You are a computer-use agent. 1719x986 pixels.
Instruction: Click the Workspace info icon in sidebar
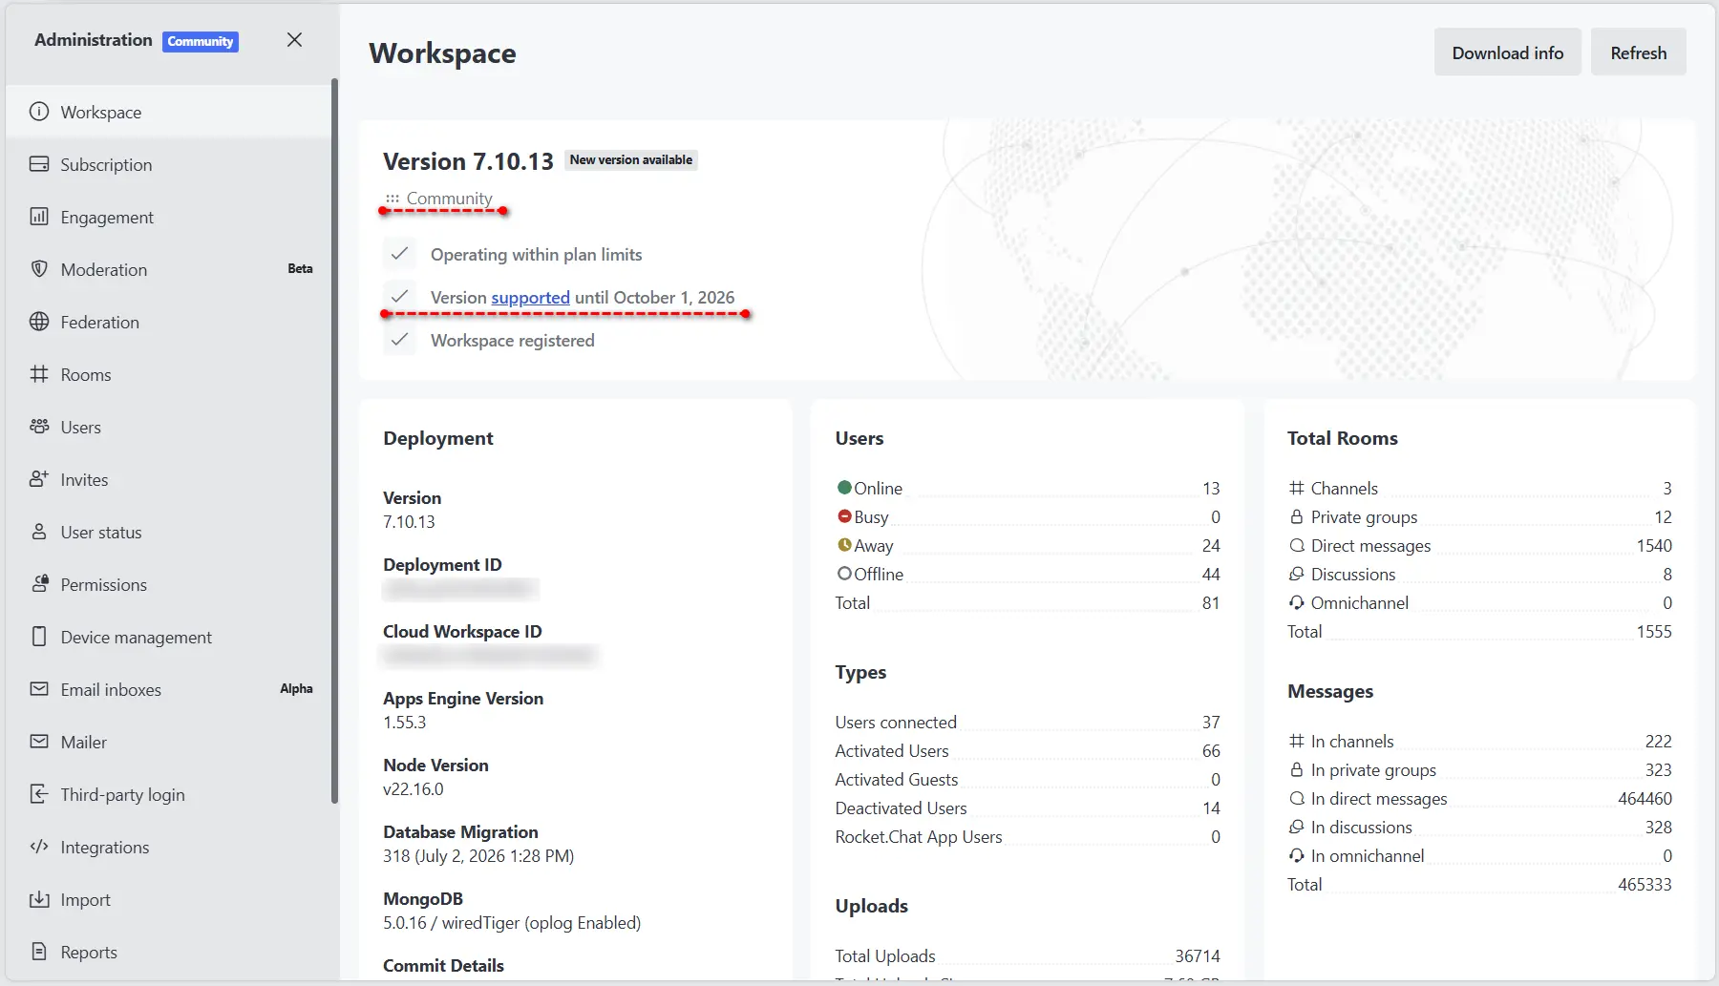39,112
